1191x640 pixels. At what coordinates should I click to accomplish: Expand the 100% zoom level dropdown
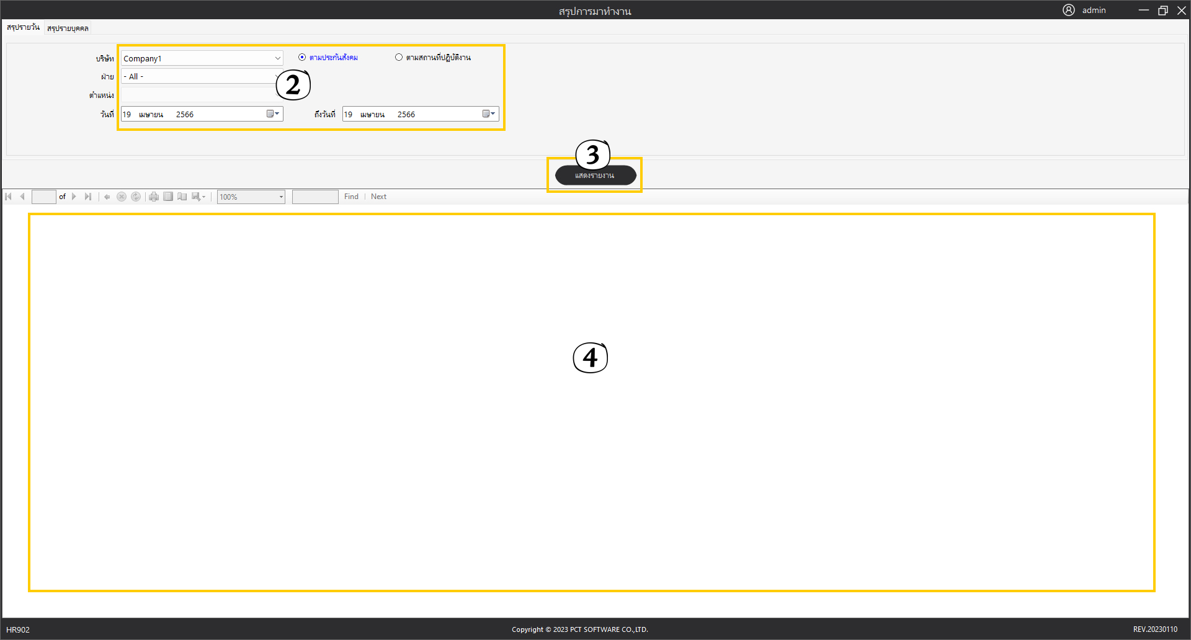click(x=281, y=197)
